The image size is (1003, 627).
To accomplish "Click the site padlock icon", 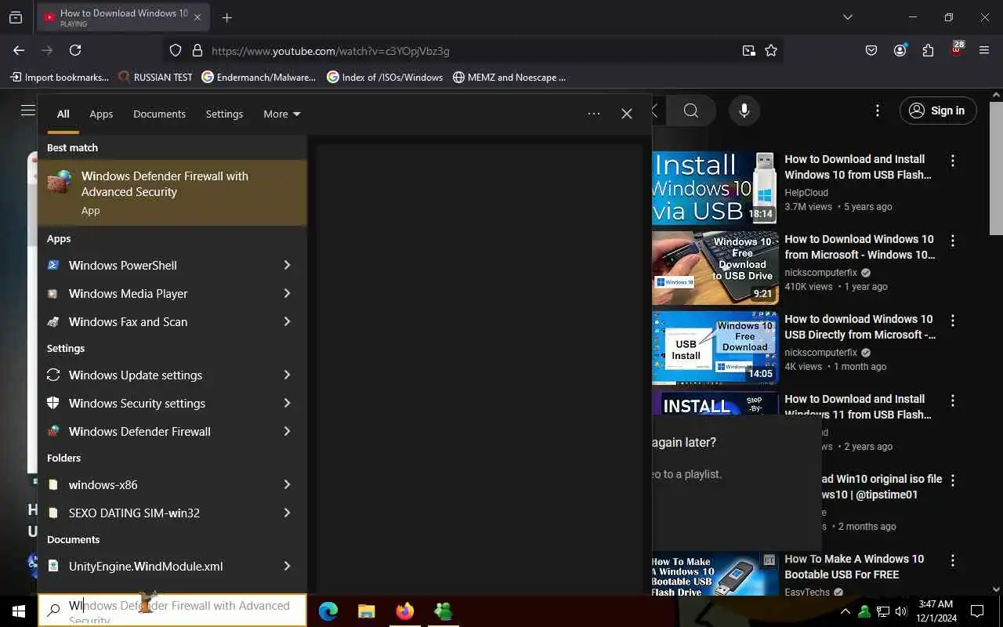I will tap(197, 50).
